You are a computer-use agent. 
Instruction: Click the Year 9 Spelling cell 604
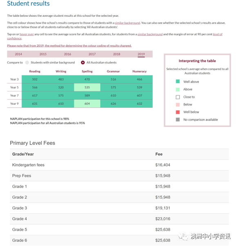point(87,104)
